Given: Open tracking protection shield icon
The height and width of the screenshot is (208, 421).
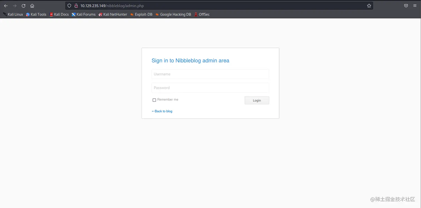Looking at the screenshot, I should (x=70, y=6).
